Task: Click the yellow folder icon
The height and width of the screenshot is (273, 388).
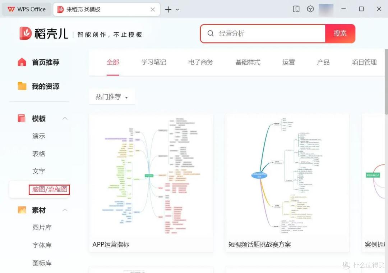Action: point(22,86)
